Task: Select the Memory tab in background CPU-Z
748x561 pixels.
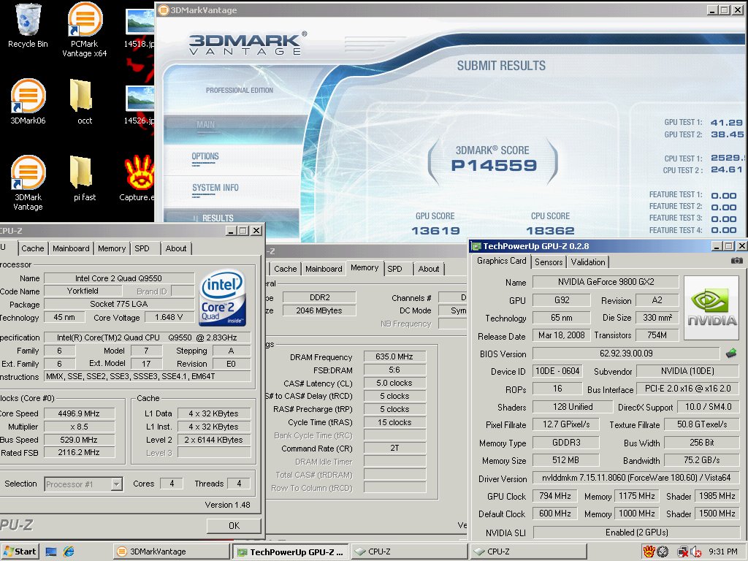Action: [x=365, y=267]
